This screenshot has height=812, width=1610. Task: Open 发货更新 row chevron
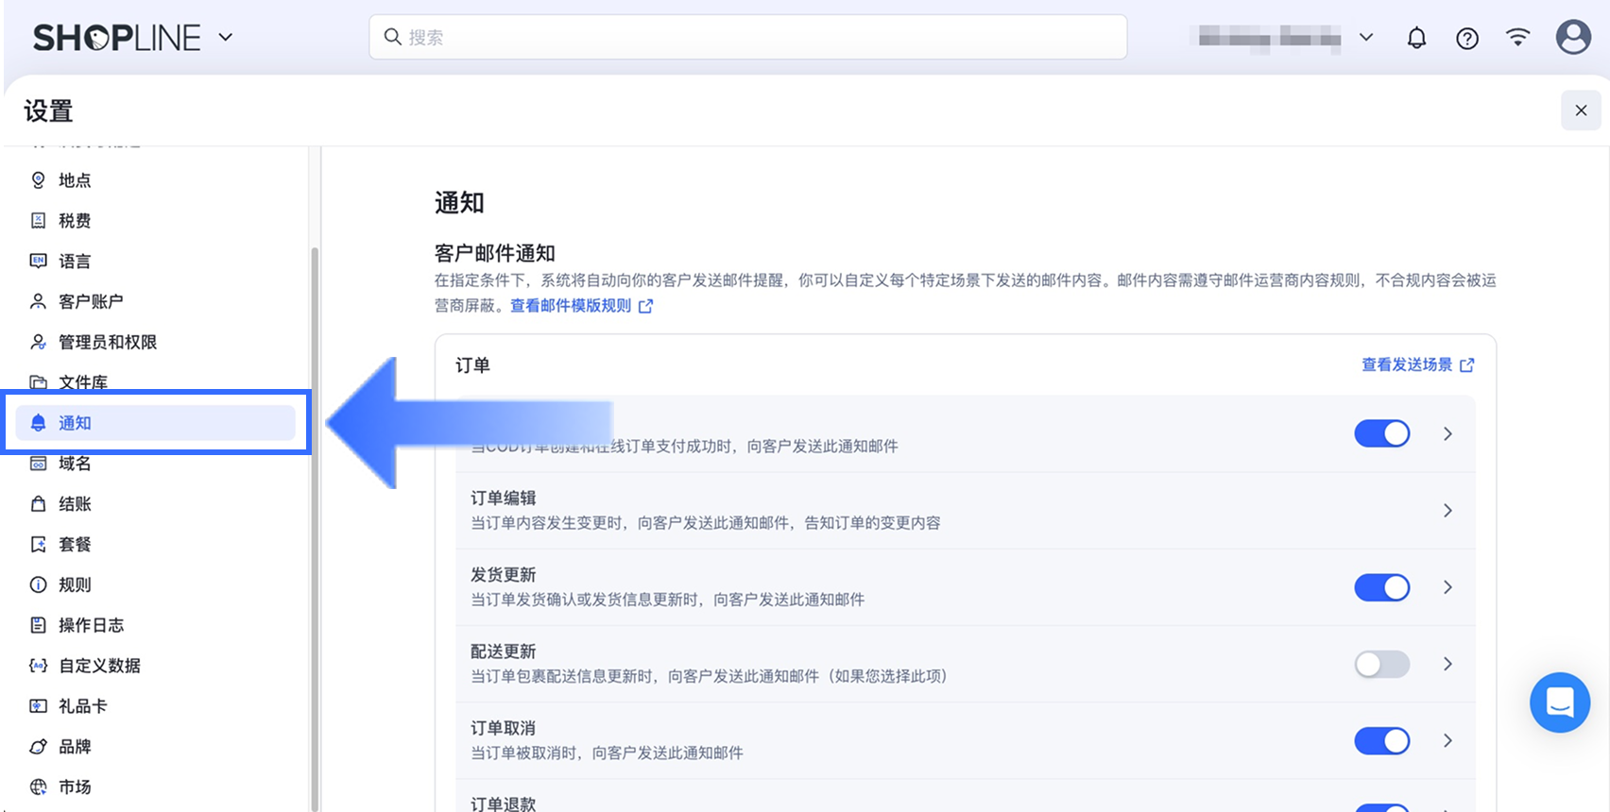click(1447, 587)
